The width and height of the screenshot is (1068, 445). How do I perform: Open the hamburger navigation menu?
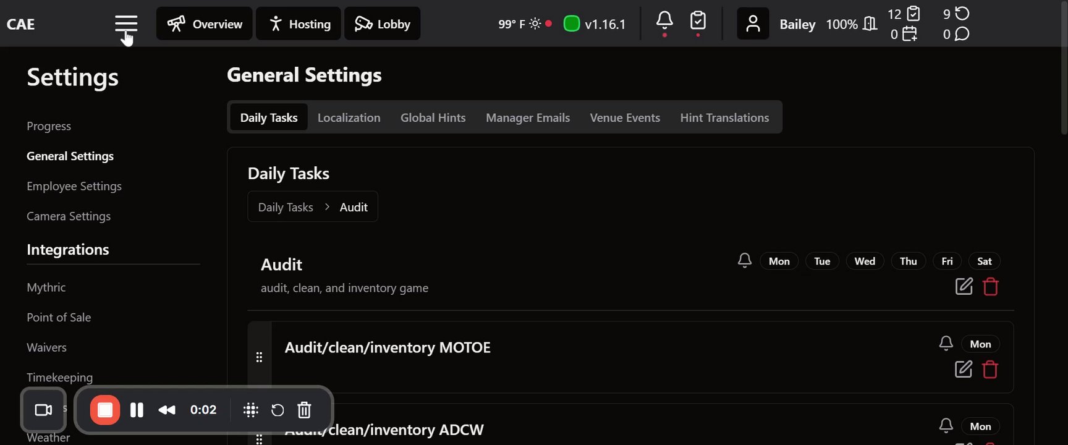(x=126, y=25)
